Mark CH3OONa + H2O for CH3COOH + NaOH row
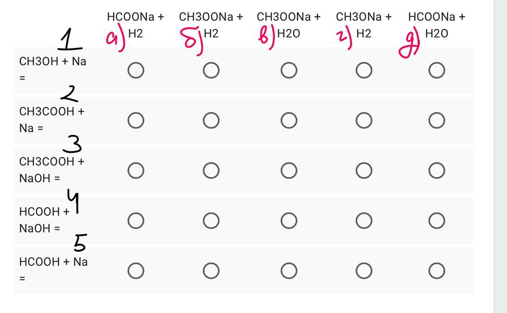The width and height of the screenshot is (507, 313). click(289, 171)
